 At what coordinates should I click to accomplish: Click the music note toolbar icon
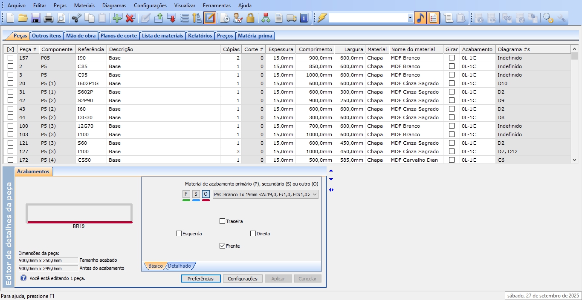(420, 18)
